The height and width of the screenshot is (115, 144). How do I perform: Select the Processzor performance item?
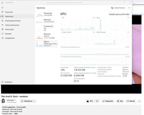point(46,14)
